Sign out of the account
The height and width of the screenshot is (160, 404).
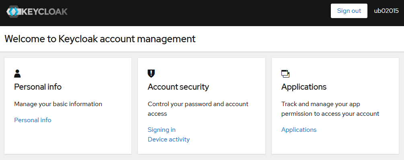pos(349,11)
